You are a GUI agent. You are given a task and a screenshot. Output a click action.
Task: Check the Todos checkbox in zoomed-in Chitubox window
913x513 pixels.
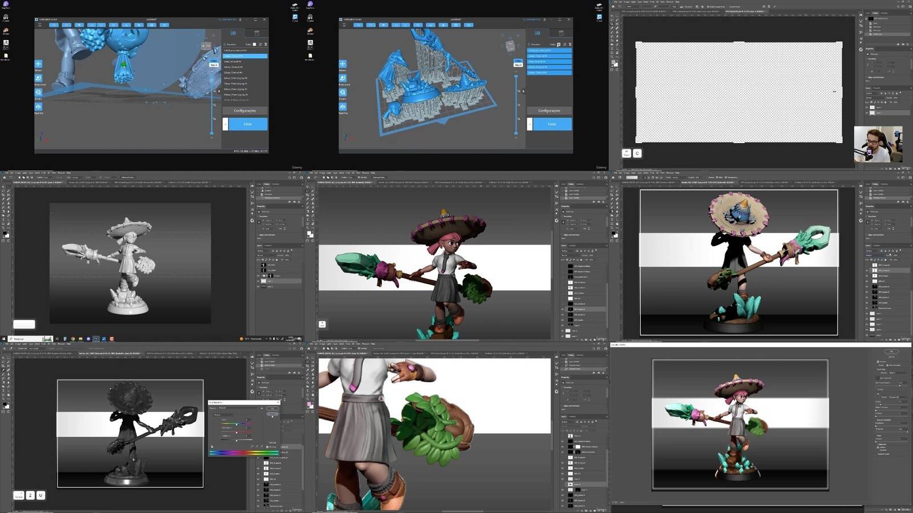[254, 44]
